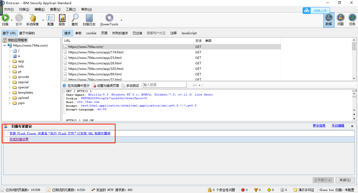Expand the app folder in tree
358x193 pixels.
[x=10, y=61]
